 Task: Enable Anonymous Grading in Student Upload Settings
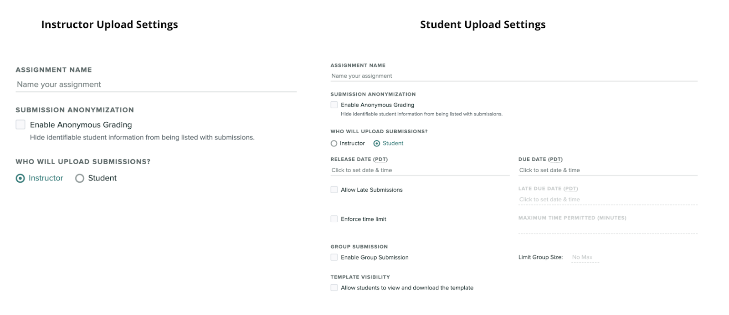(x=333, y=105)
